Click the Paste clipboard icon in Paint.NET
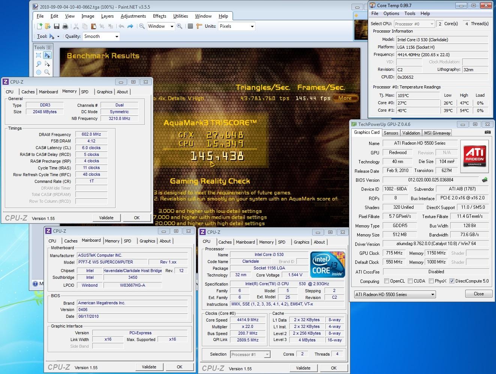 pyautogui.click(x=93, y=26)
